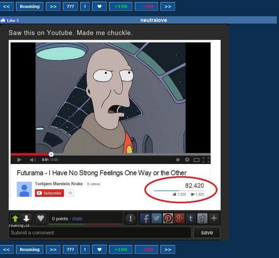
Task: Click the top '<<' previous button
Action: 6,7
